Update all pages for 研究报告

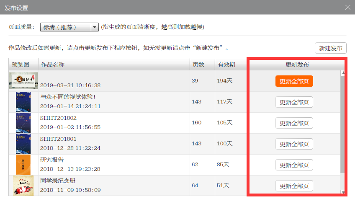[x=294, y=165]
